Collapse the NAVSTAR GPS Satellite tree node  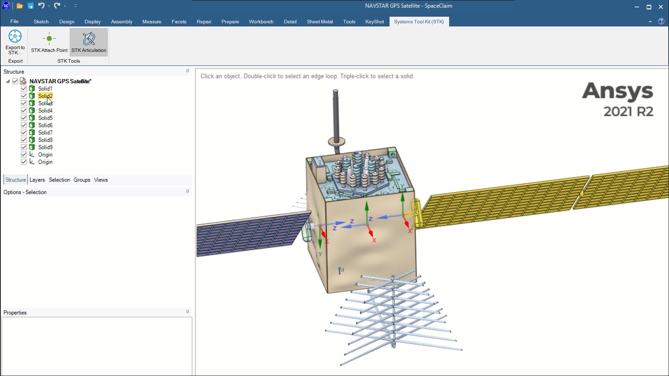tap(8, 81)
